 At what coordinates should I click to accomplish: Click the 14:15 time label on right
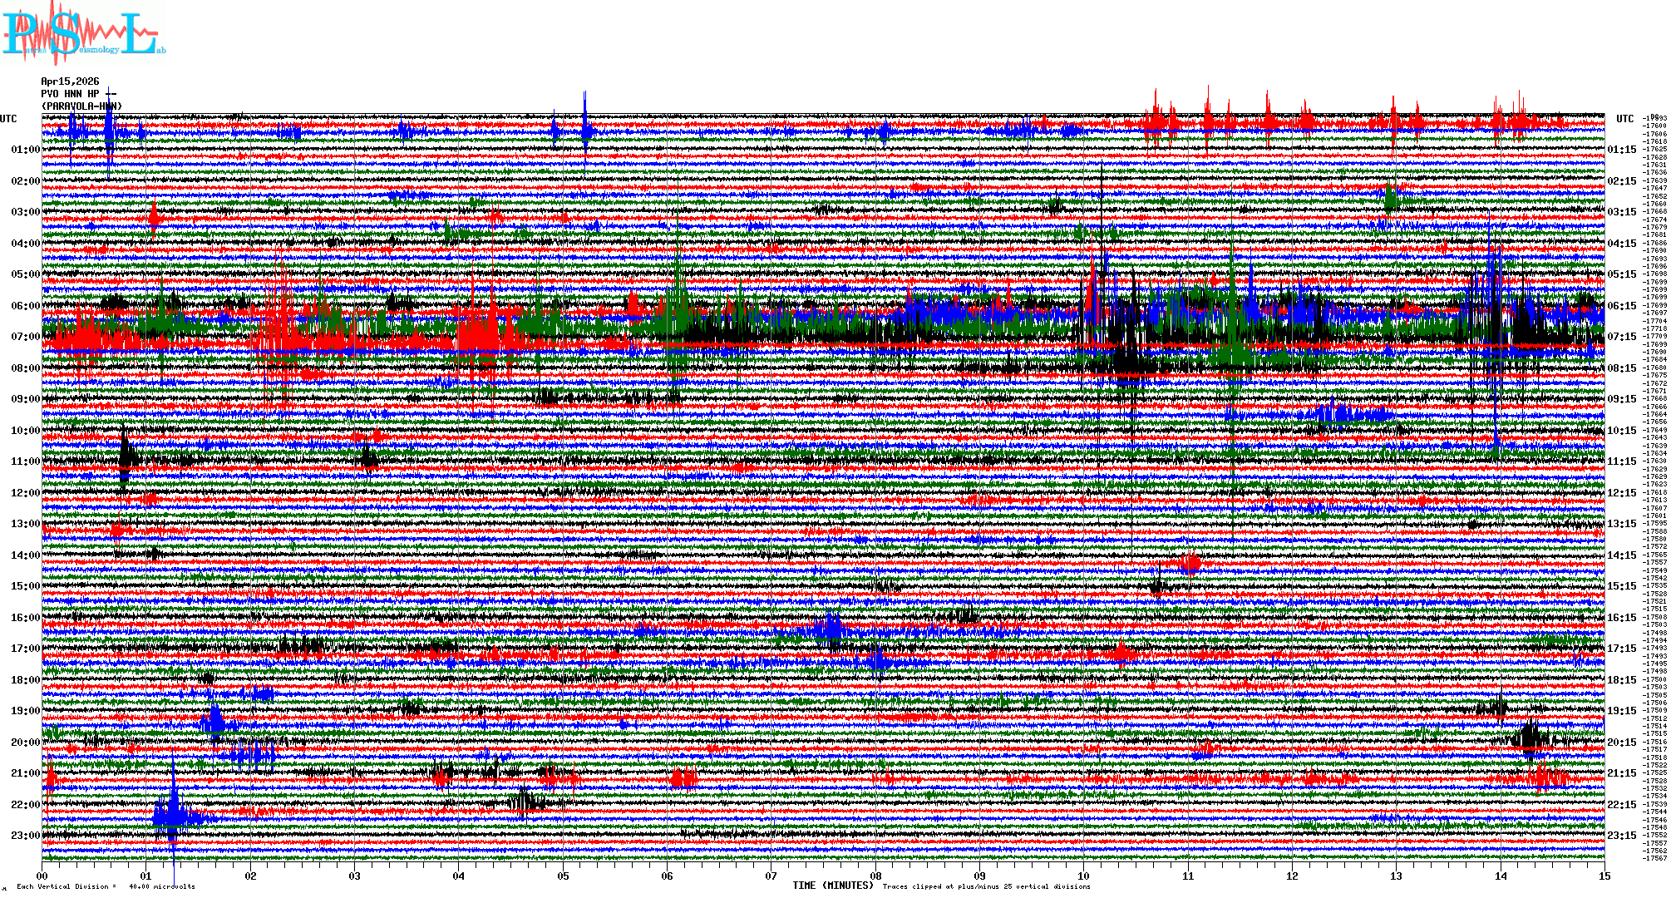coord(1621,555)
